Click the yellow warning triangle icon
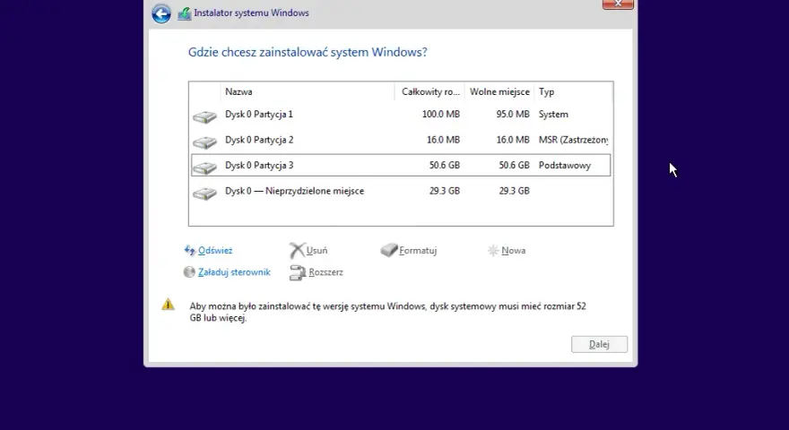The width and height of the screenshot is (789, 430). pos(168,305)
